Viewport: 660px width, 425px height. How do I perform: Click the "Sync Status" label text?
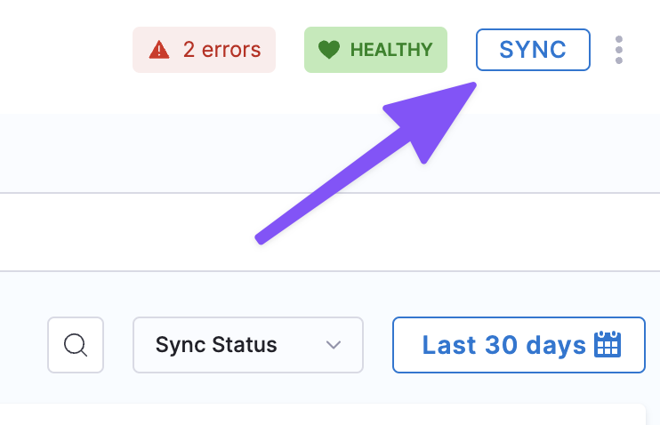pos(216,345)
